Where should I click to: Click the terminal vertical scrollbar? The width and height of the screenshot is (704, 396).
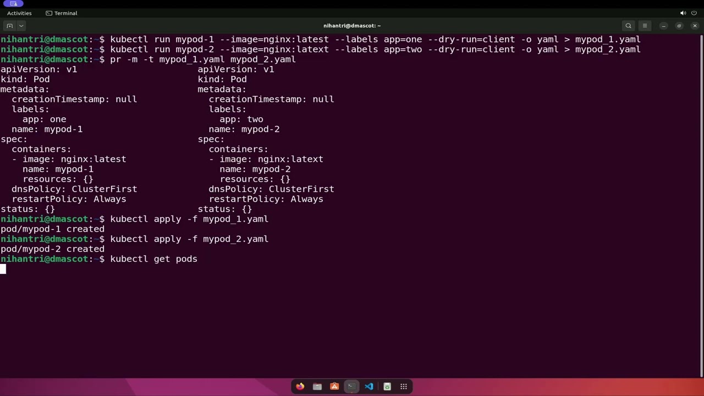tap(701, 206)
